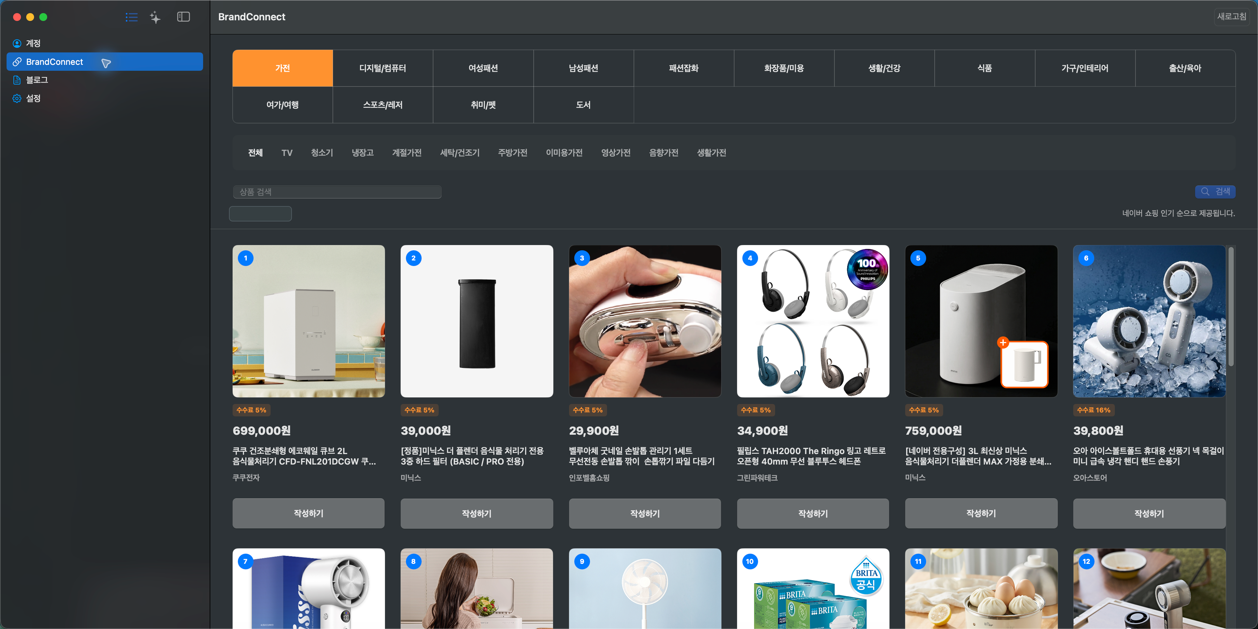This screenshot has height=629, width=1258.
Task: Click the sparkle AI icon in sidebar header
Action: click(155, 17)
